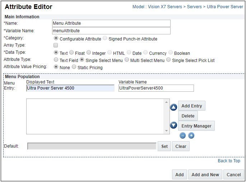Toggle the Array Type checkbox
Image resolution: width=246 pixels, height=182 pixels.
click(x=56, y=45)
